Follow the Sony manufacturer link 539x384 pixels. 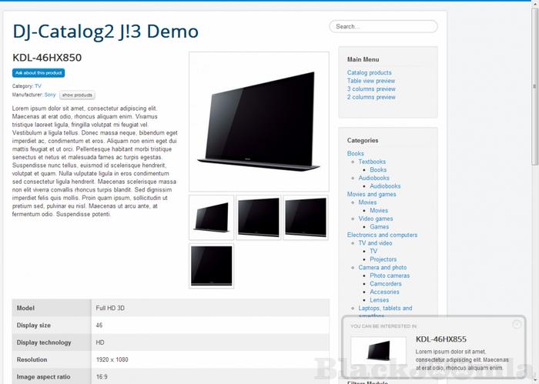point(50,95)
